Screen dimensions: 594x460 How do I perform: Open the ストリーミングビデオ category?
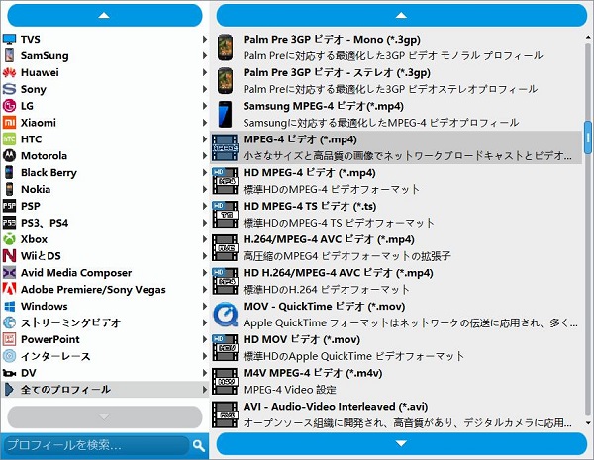click(70, 322)
